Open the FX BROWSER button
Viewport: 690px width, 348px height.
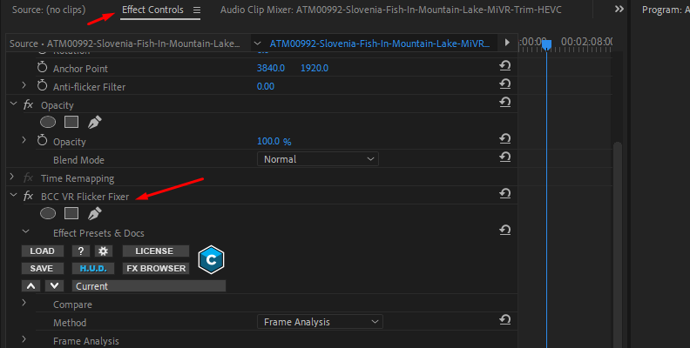pos(156,269)
